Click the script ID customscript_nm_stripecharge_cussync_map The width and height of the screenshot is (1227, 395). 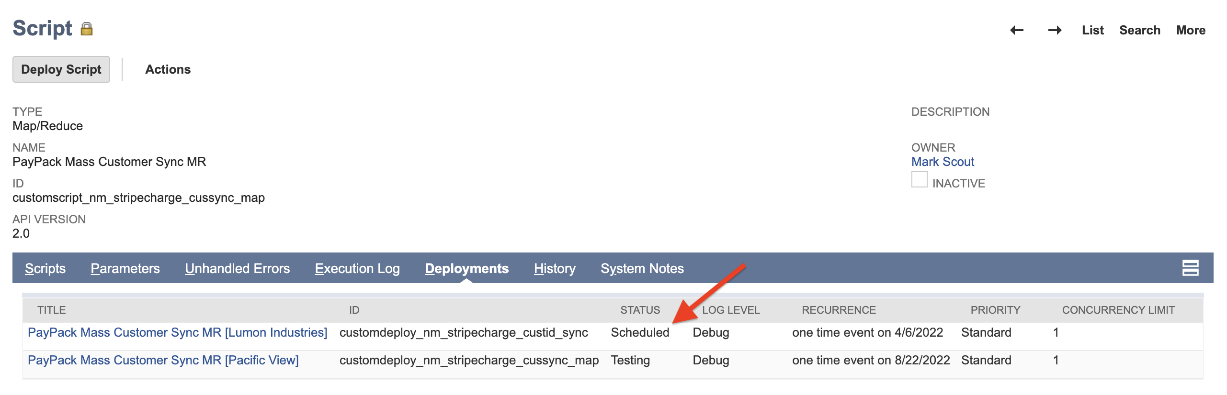[138, 197]
